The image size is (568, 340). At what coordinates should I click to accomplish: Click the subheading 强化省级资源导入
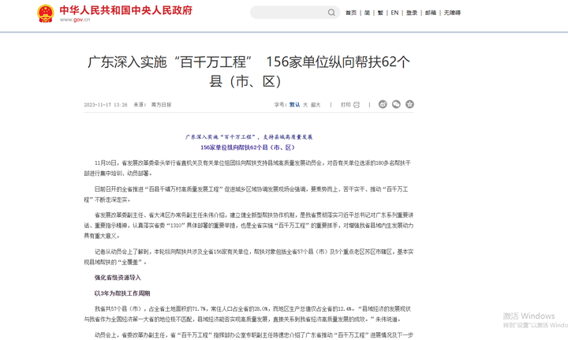pyautogui.click(x=118, y=278)
